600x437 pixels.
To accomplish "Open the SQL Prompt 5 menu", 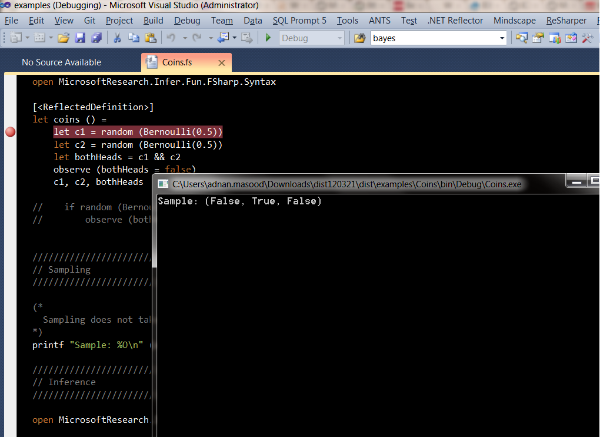I will point(299,20).
